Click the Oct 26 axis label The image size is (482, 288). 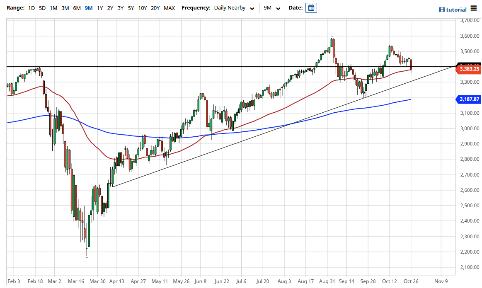(x=411, y=281)
